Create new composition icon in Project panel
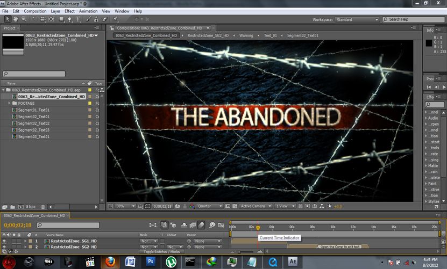 click(20, 207)
